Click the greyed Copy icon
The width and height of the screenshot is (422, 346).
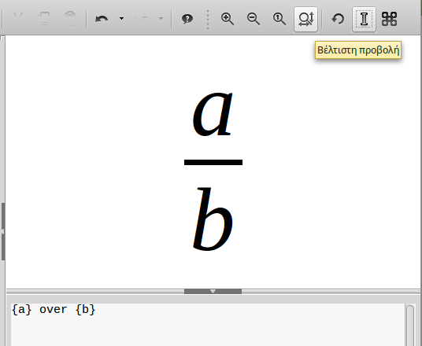pos(44,19)
